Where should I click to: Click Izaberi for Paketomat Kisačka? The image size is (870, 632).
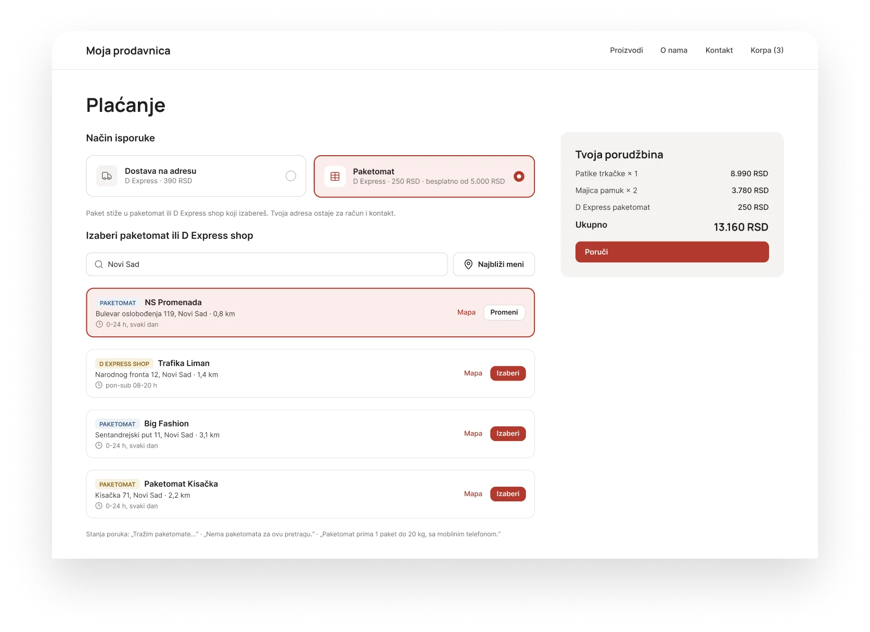pyautogui.click(x=508, y=494)
